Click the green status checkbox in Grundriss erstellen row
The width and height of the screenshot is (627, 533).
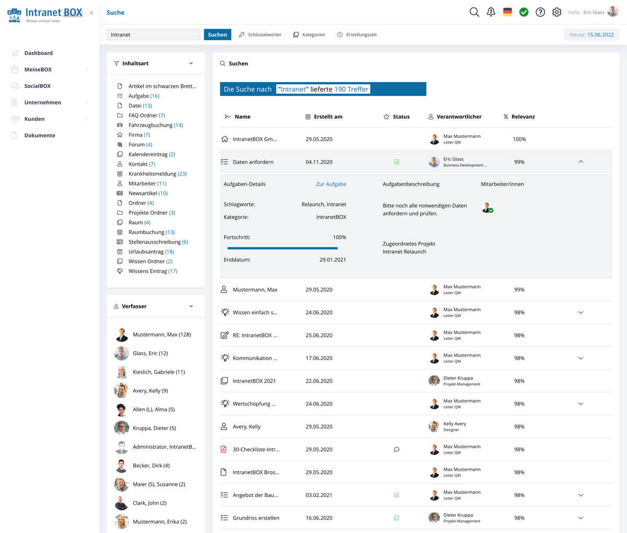[397, 518]
